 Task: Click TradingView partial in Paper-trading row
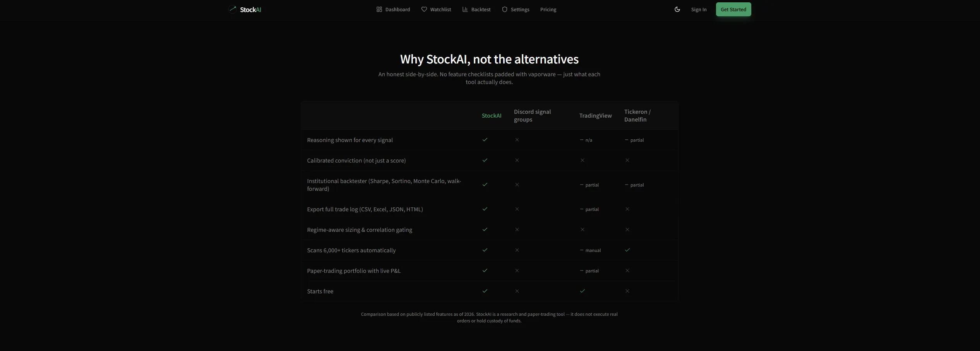point(589,271)
